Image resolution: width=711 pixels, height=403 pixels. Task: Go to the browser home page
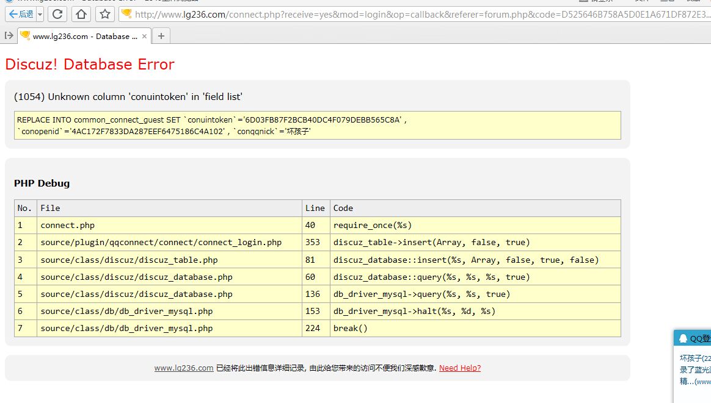coord(81,14)
